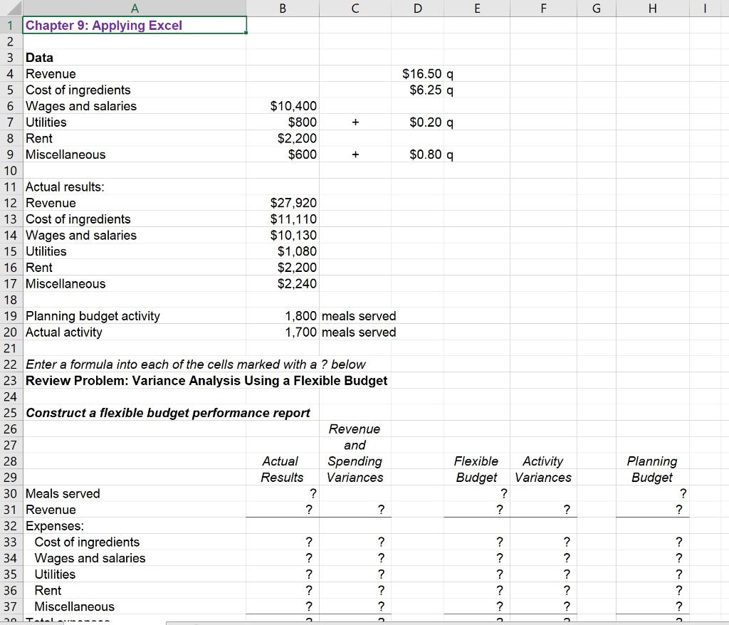Select column B header
Screen dimensions: 729x625
tap(282, 8)
